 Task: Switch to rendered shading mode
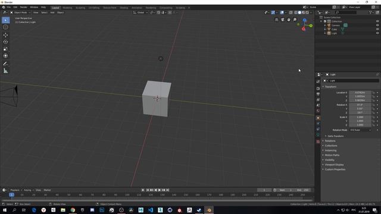(x=307, y=12)
